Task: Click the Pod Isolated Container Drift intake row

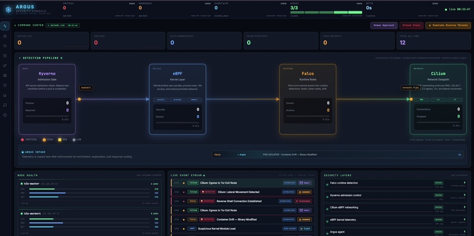Action: (x=338, y=154)
